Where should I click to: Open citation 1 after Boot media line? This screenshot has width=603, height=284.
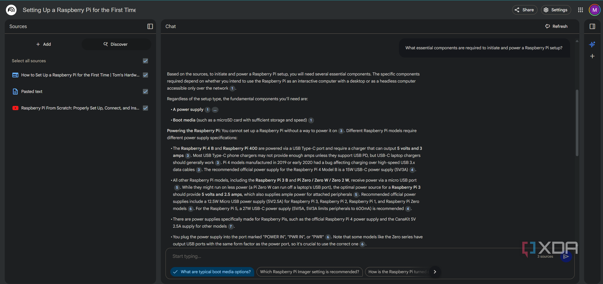pyautogui.click(x=311, y=120)
